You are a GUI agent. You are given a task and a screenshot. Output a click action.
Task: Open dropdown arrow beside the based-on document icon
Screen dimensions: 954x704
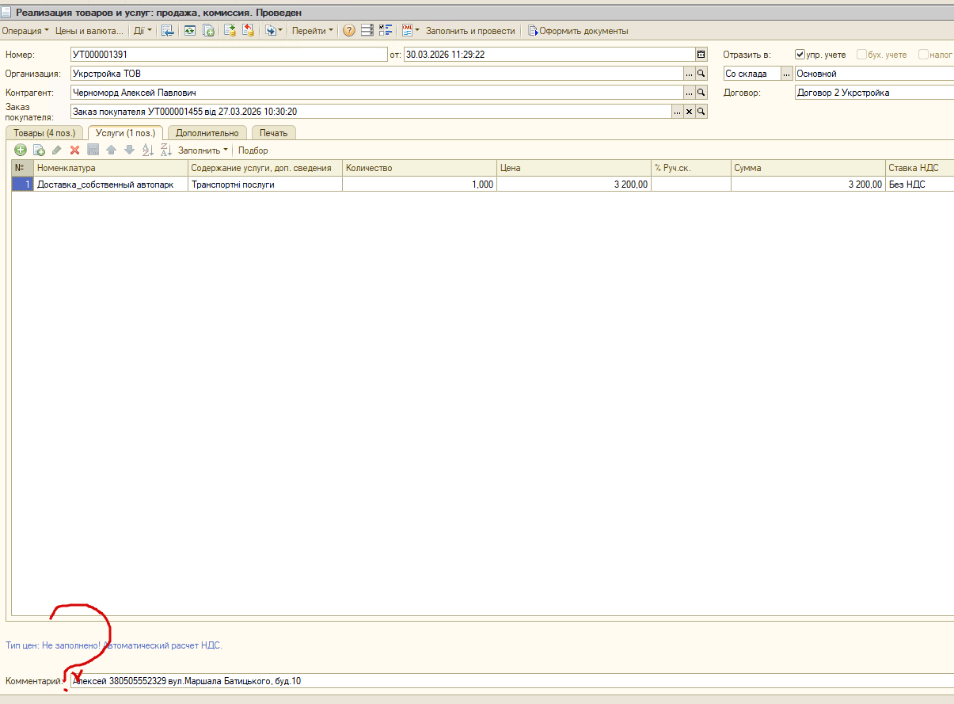pos(280,31)
